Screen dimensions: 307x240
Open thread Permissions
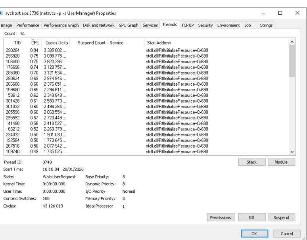221,217
